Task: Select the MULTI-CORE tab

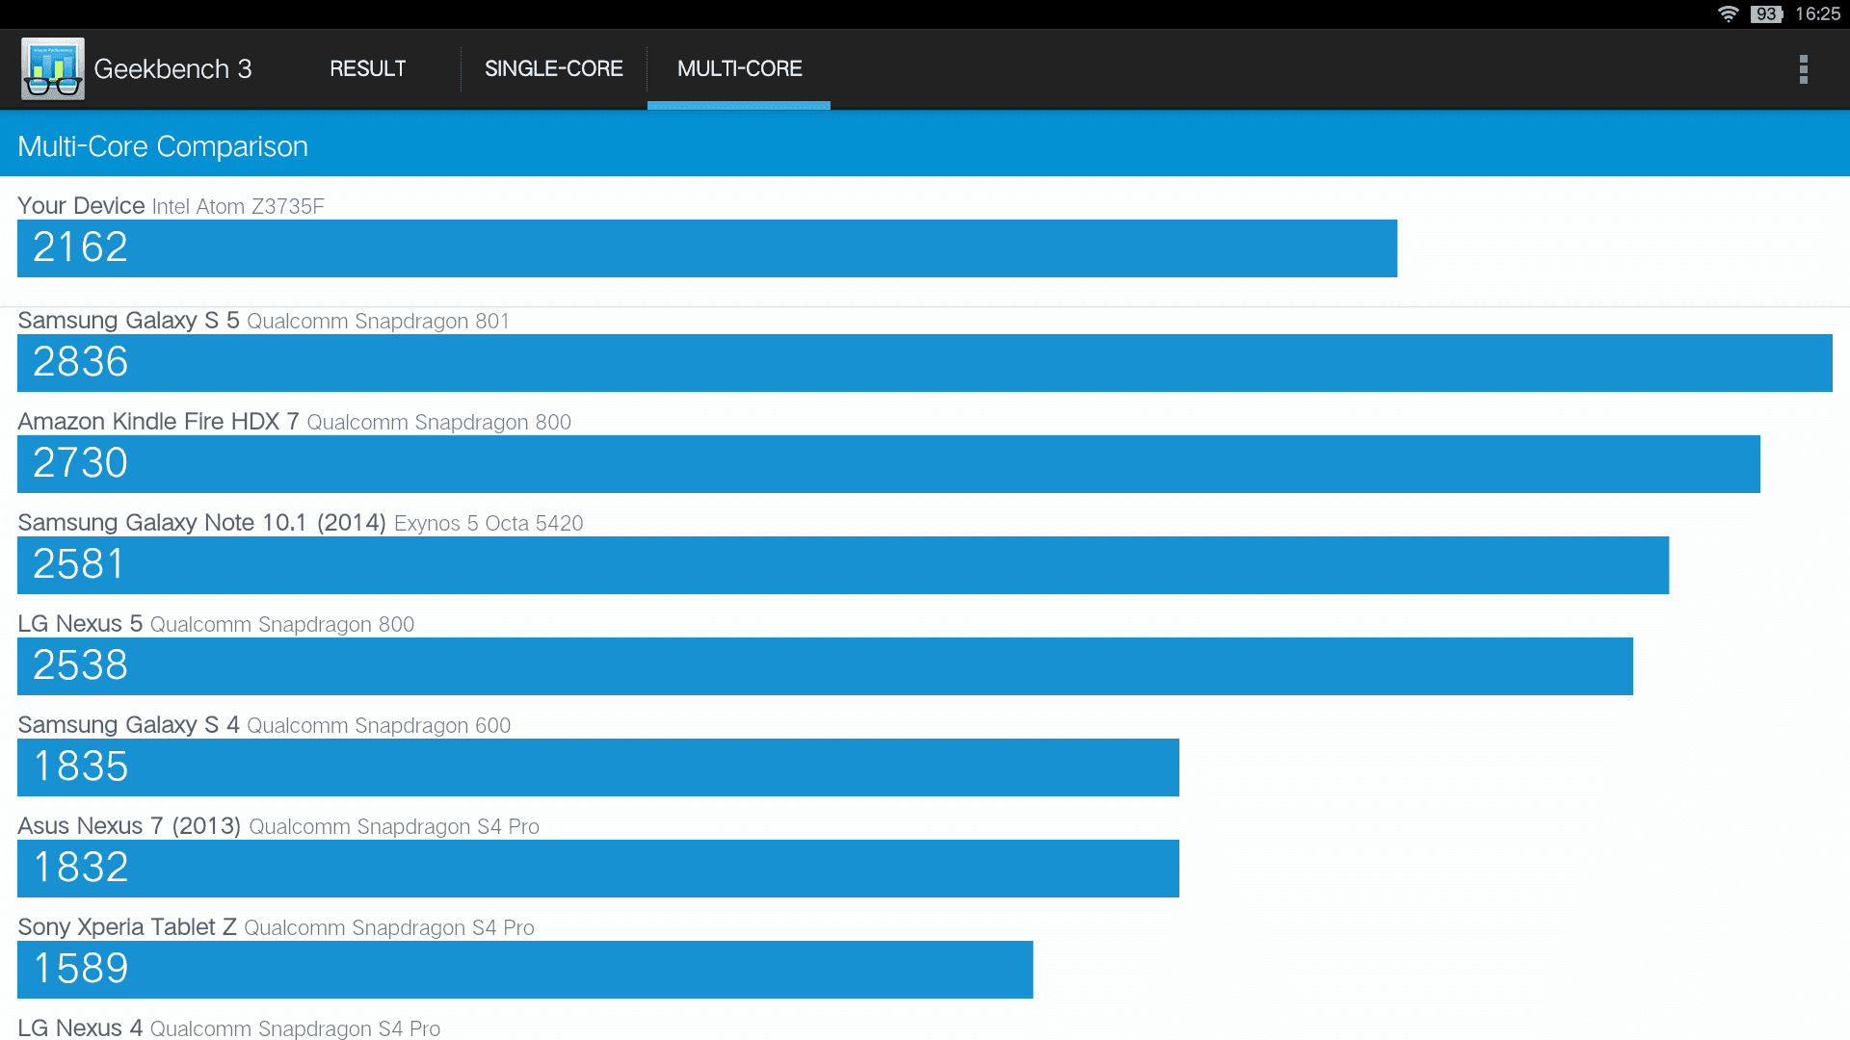Action: tap(739, 68)
